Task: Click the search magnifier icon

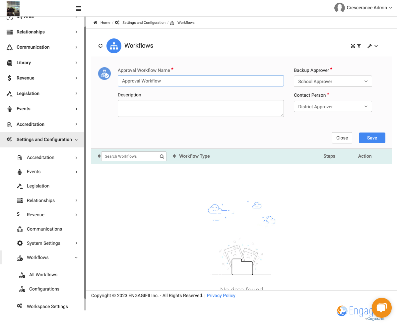Action: [x=162, y=157]
